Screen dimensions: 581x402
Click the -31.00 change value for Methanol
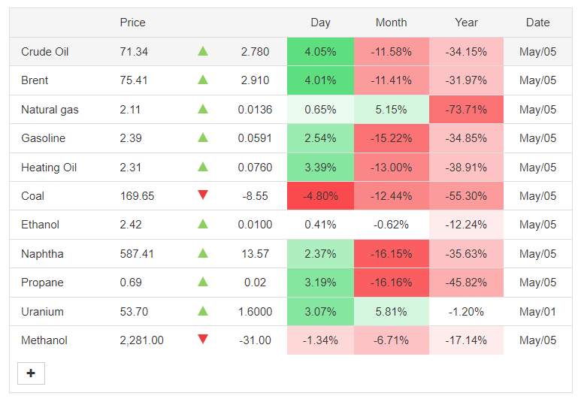255,340
